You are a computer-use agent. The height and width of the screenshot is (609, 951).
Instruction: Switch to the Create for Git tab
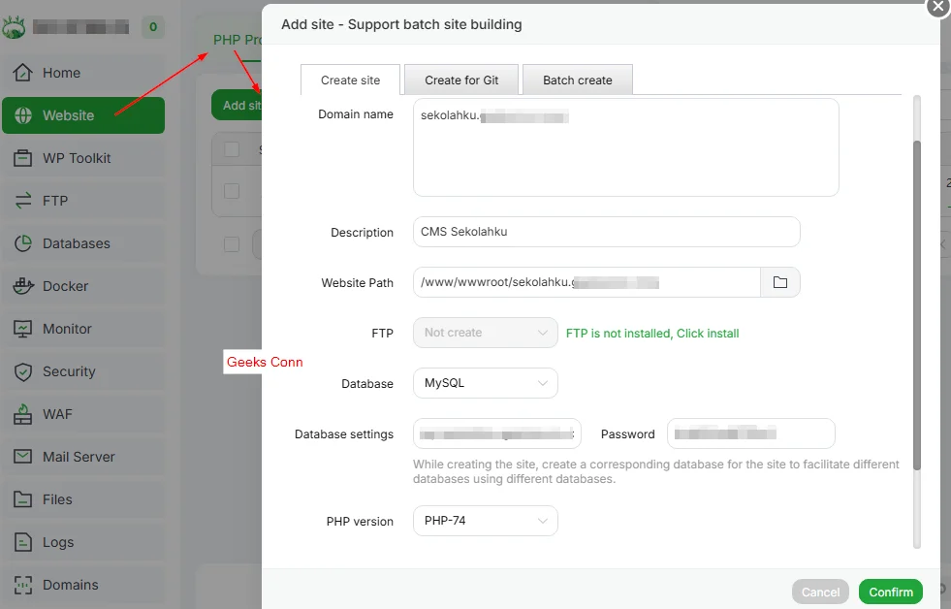(460, 80)
